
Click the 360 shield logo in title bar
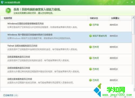[2, 2]
